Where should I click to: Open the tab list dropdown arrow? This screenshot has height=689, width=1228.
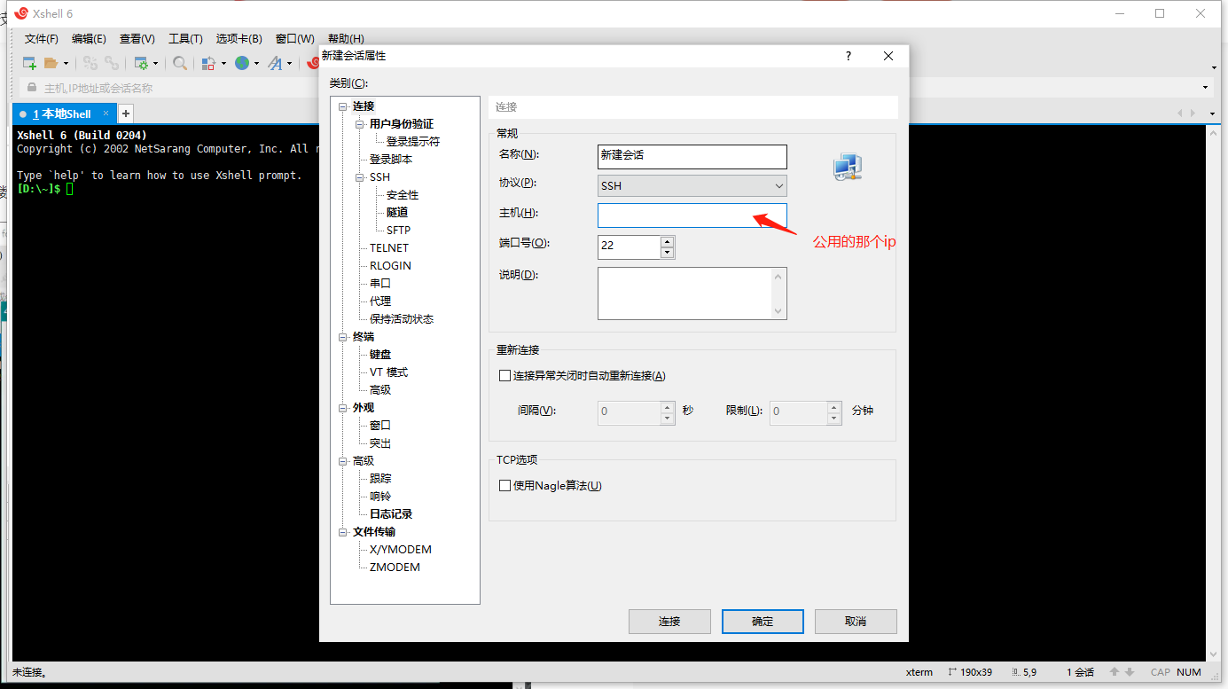(x=1212, y=114)
